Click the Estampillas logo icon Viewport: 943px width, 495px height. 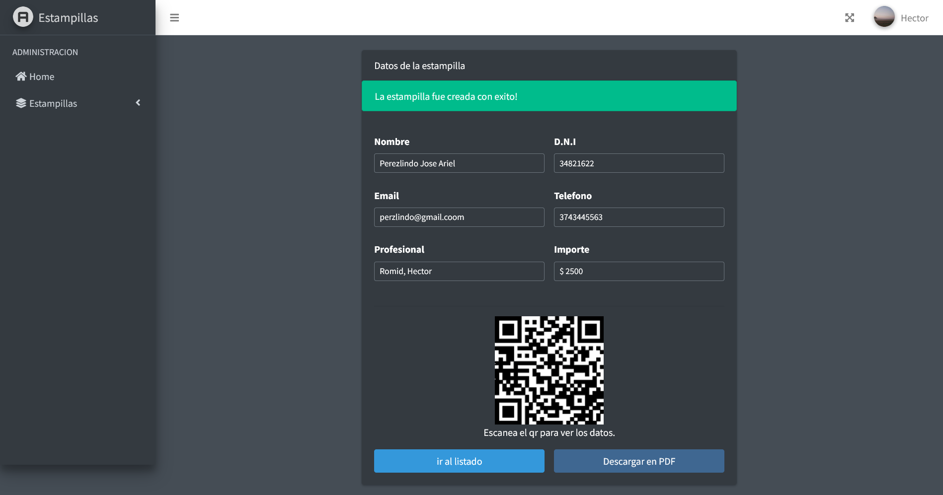point(23,17)
